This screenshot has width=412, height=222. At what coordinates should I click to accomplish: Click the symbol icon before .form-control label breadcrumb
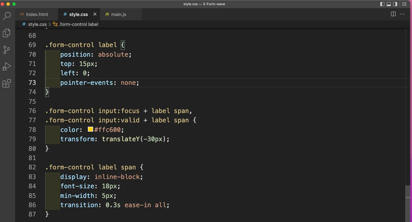(55, 24)
